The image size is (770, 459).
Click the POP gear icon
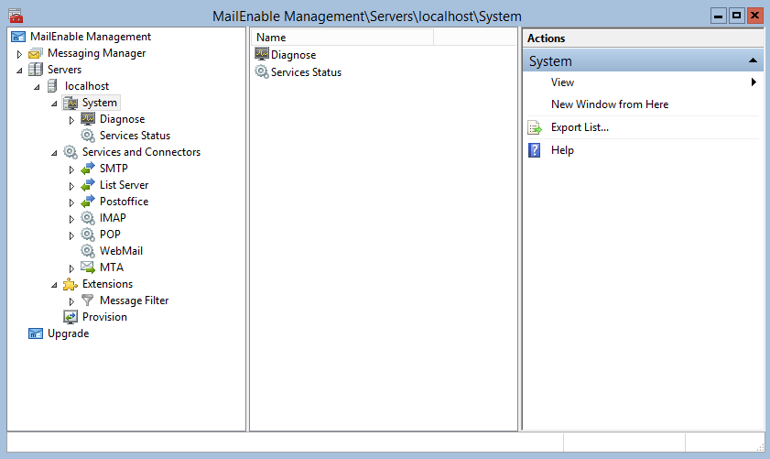point(88,235)
